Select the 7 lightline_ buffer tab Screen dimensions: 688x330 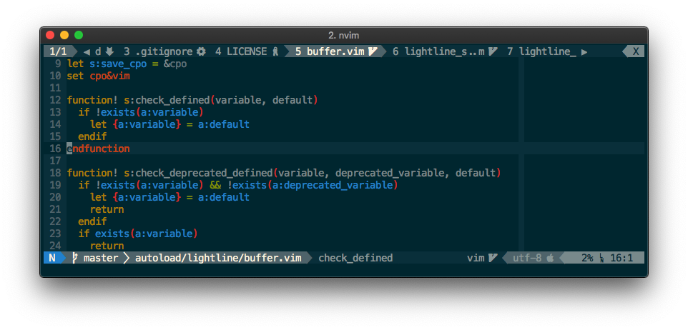coord(541,51)
